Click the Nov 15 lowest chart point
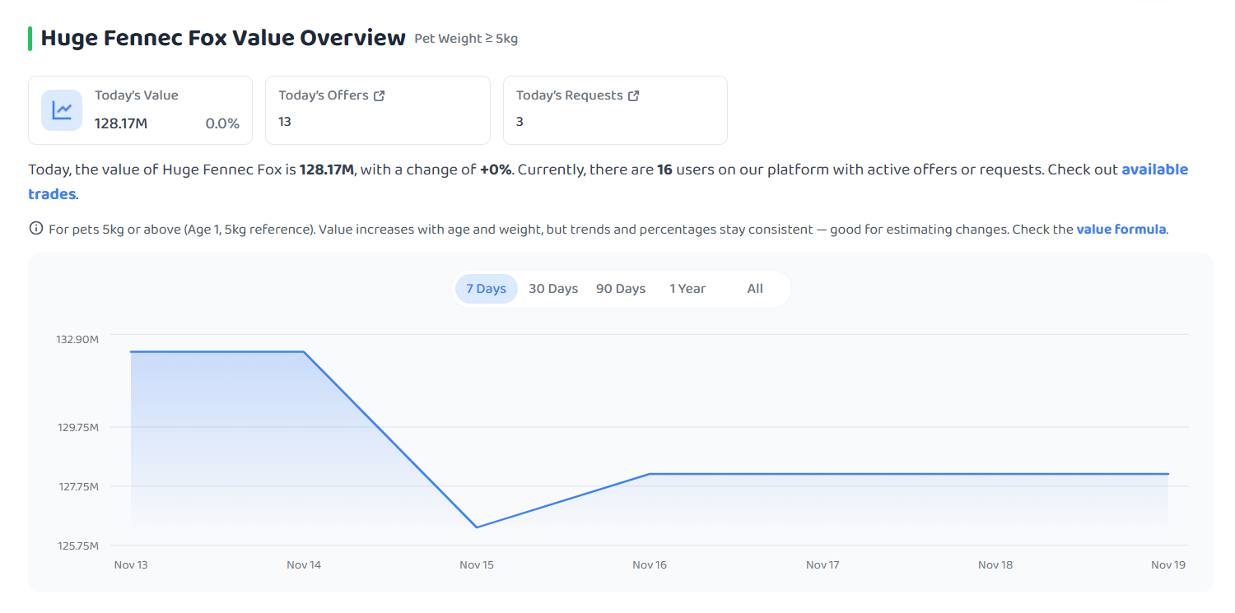This screenshot has height=613, width=1235. 477,527
